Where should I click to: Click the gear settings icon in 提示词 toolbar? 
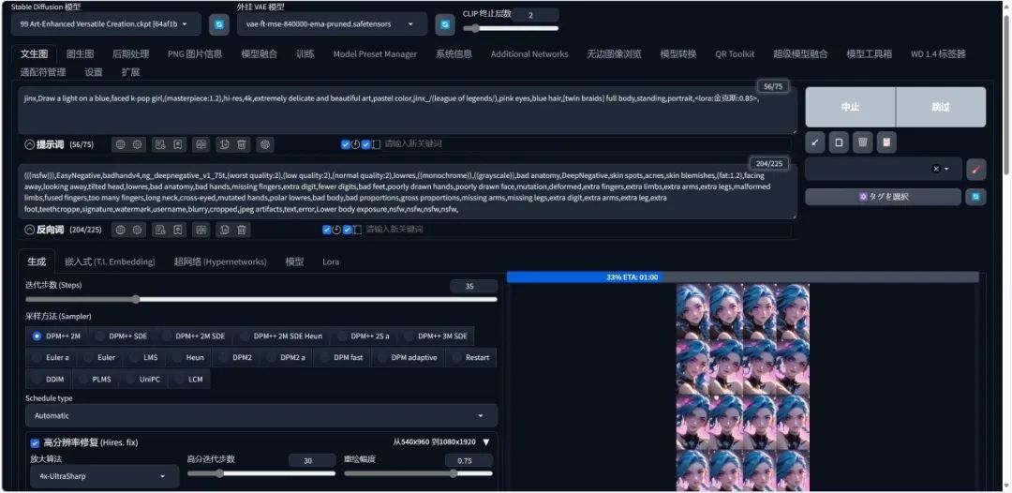(138, 144)
